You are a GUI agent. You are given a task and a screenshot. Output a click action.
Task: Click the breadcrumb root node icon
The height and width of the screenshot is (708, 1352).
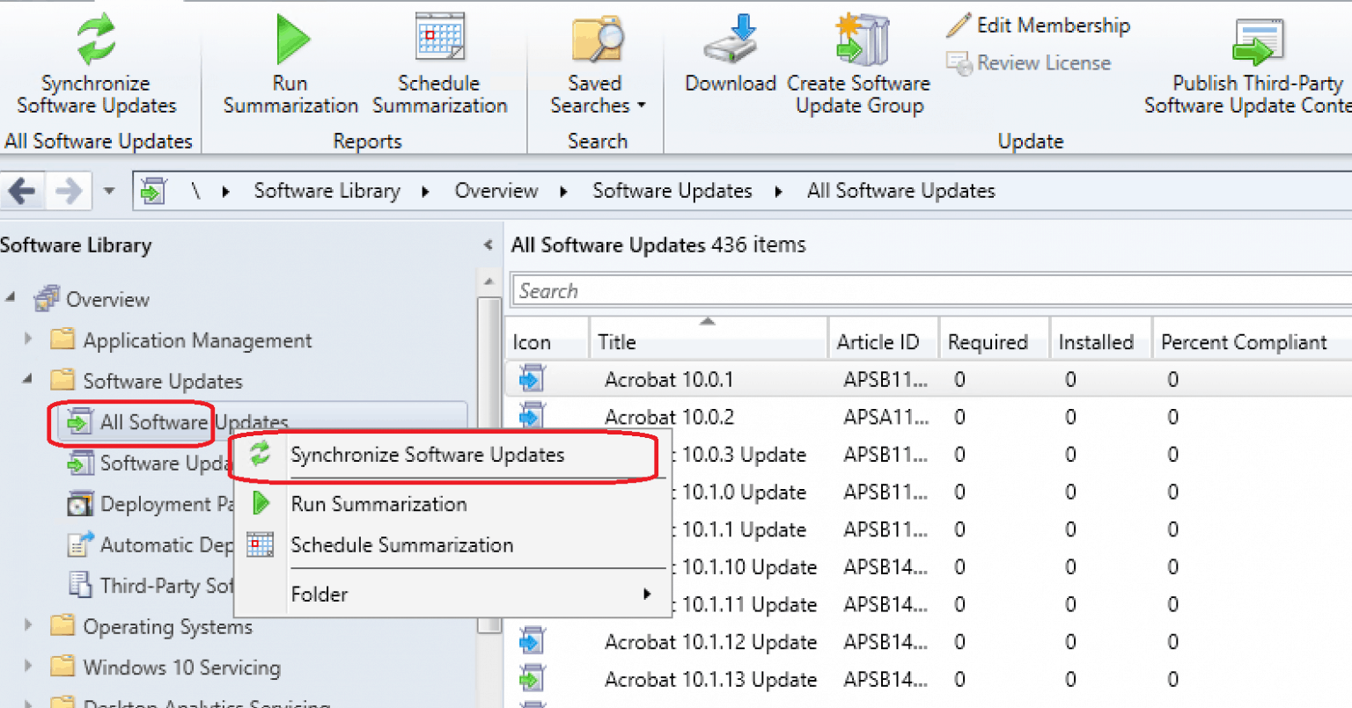153,190
